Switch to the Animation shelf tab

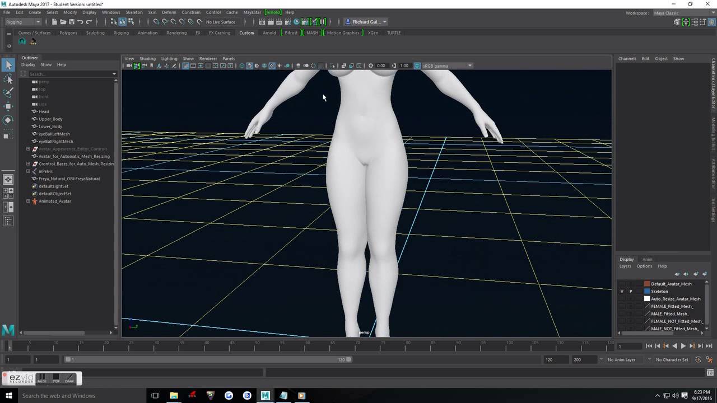pos(147,32)
